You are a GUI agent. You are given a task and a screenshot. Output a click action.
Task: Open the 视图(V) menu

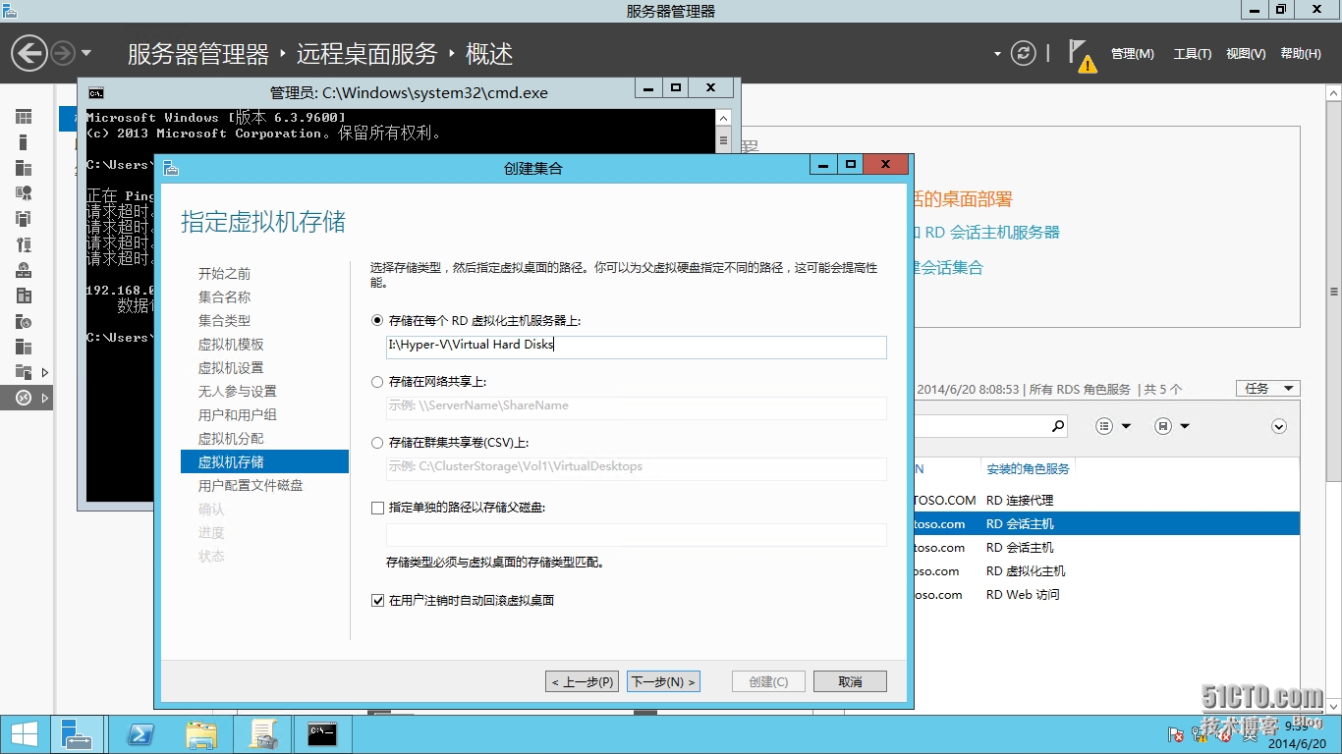coord(1246,54)
